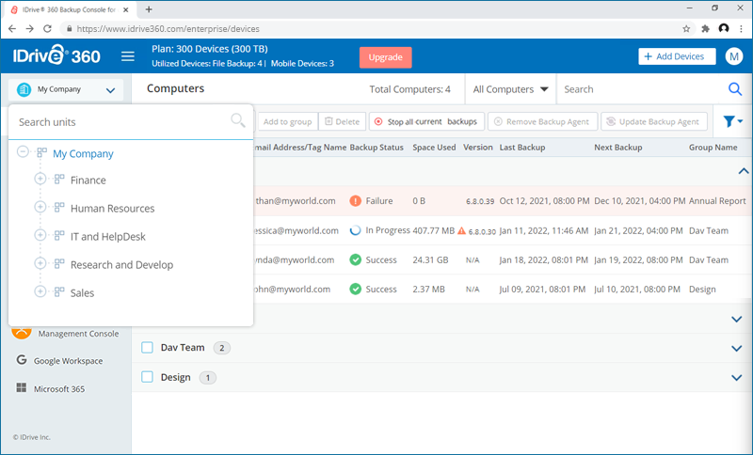Screen dimensions: 753x455
Task: Click the Success checkmark for lynda row
Action: [x=355, y=259]
